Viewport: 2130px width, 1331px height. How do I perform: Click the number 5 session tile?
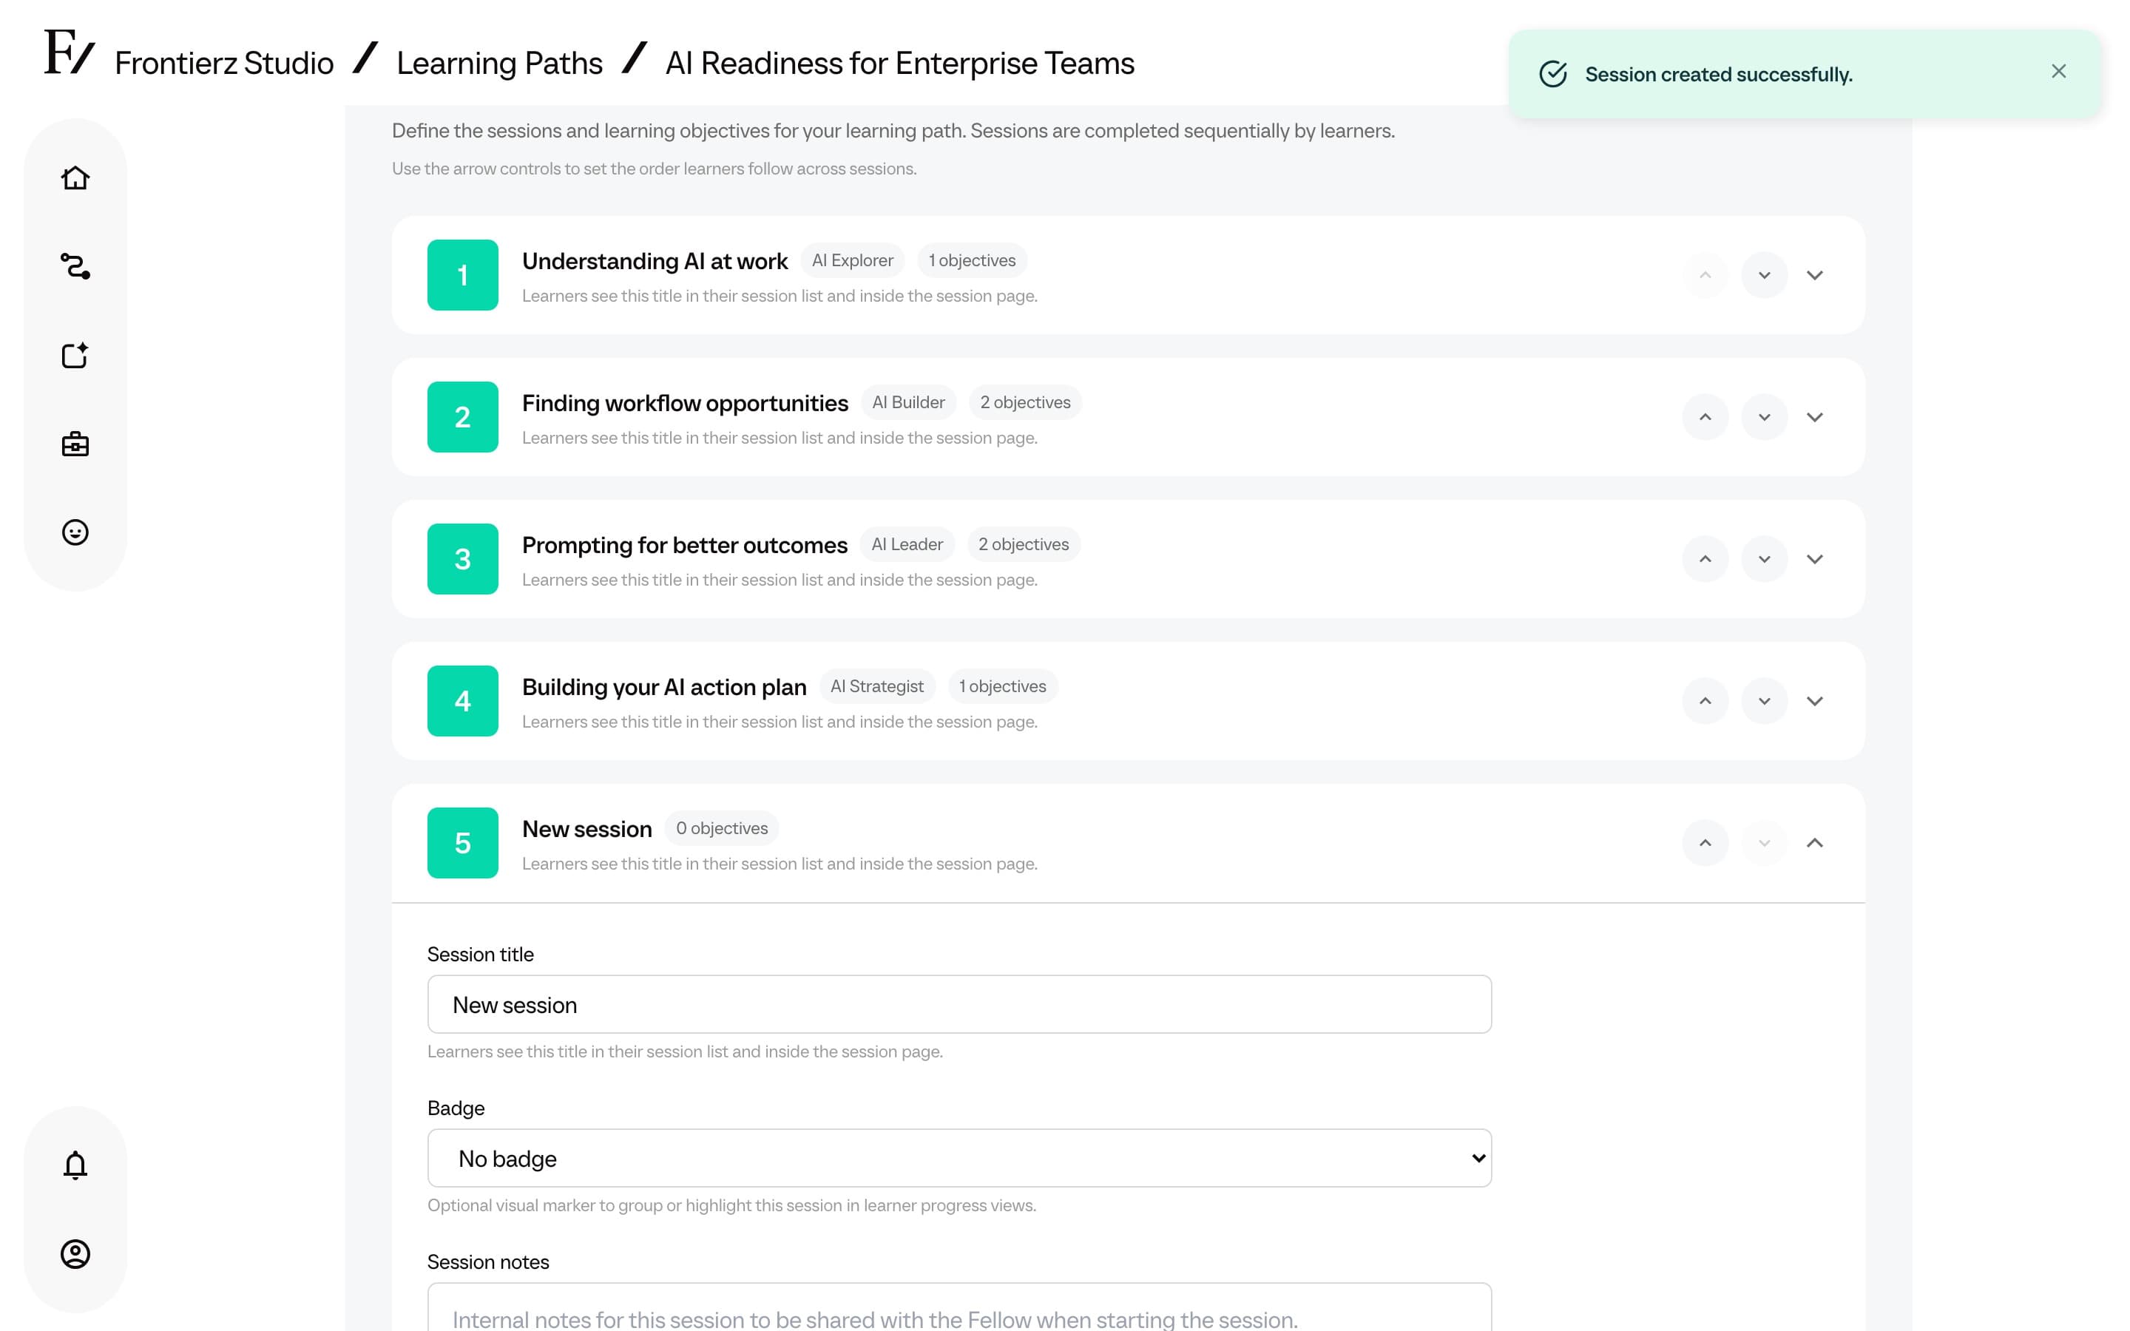click(462, 842)
